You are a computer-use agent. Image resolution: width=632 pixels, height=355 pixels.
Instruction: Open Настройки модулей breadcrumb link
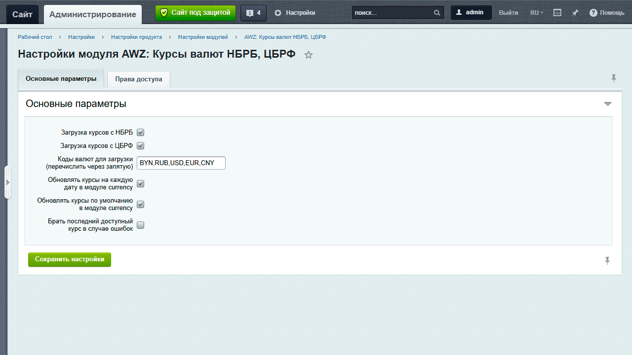(203, 37)
